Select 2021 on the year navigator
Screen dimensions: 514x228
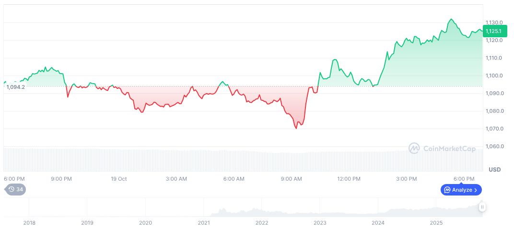click(204, 223)
